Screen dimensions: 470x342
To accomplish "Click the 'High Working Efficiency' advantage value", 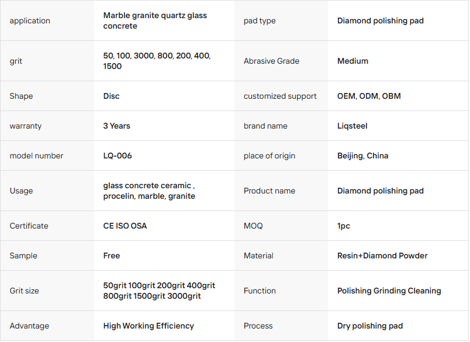I will [148, 326].
